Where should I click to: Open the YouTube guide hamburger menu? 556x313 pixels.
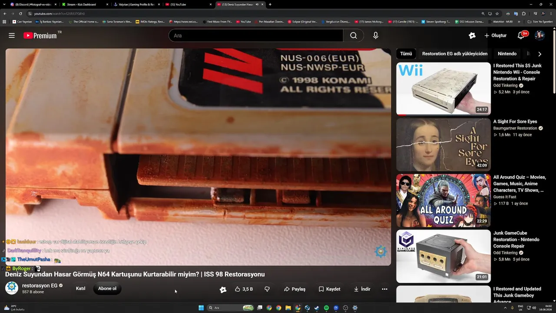[x=12, y=36]
